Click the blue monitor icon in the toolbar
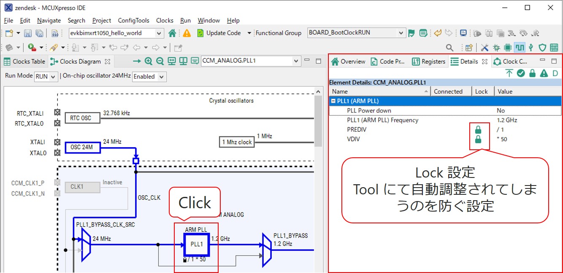Viewport: 563px width, 273px height. coord(463,33)
